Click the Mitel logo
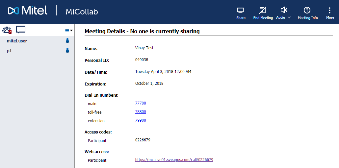 (x=28, y=11)
